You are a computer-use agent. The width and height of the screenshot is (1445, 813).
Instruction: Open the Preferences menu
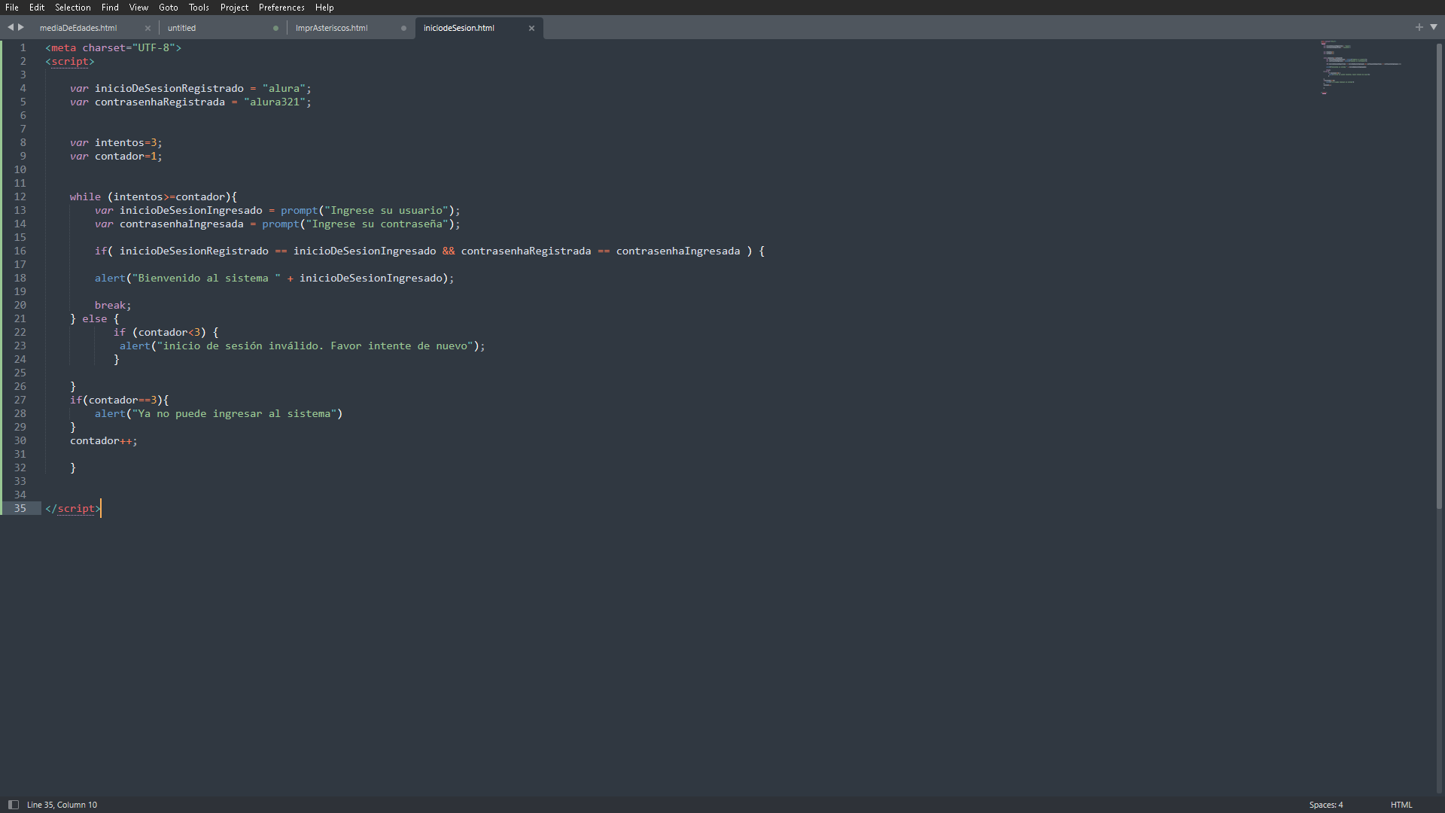[281, 8]
